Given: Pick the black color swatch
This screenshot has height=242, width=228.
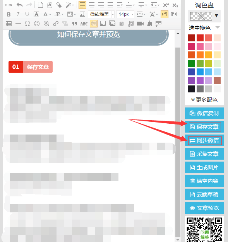Looking at the screenshot, I should click(192, 89).
